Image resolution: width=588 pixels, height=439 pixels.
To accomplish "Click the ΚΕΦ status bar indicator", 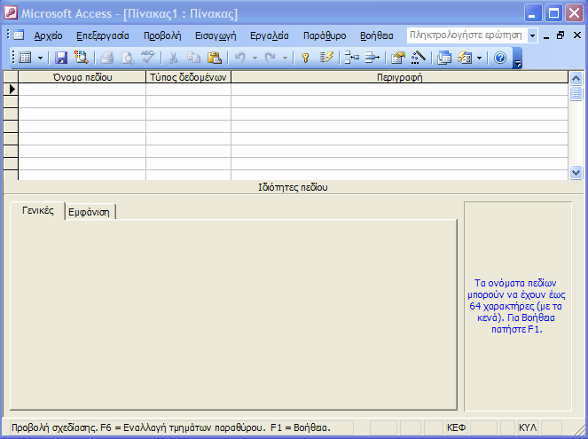I will coord(457,427).
